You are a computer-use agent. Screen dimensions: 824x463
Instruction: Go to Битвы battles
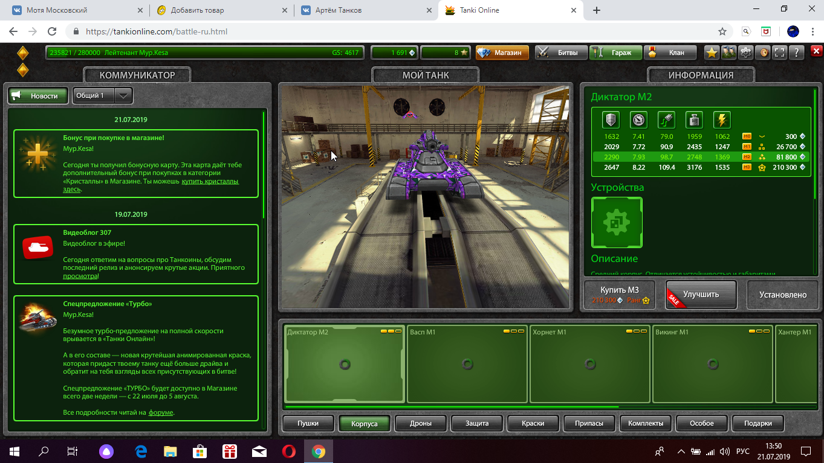[561, 53]
